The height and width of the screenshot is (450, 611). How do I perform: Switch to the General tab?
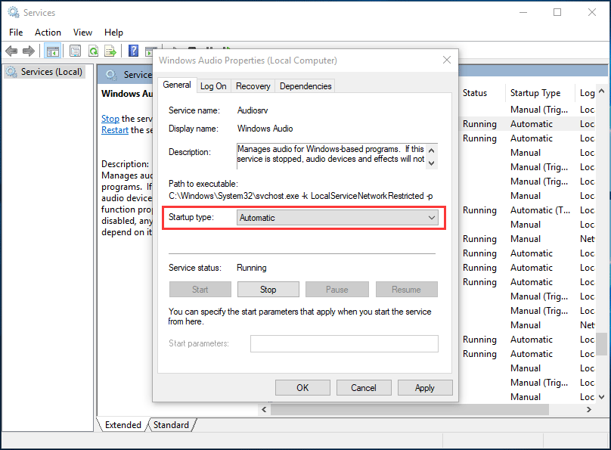click(176, 85)
